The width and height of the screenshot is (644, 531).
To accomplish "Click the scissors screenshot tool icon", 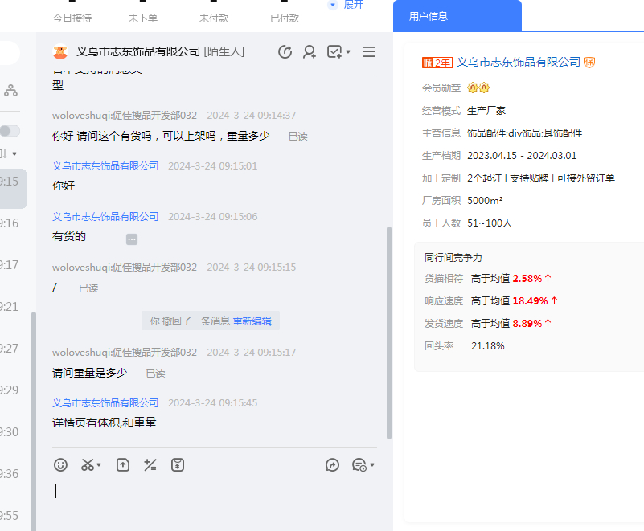I will 87,464.
